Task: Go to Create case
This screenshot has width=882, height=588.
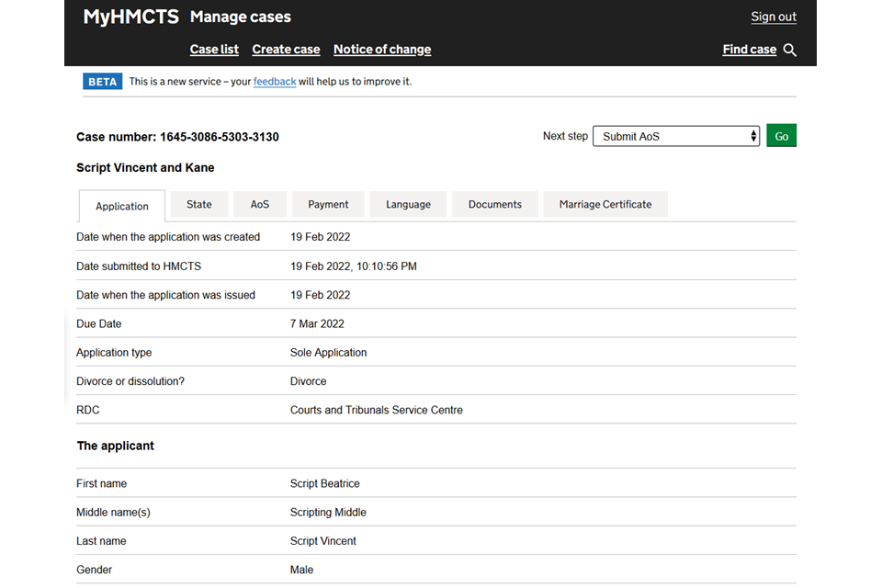Action: point(286,50)
